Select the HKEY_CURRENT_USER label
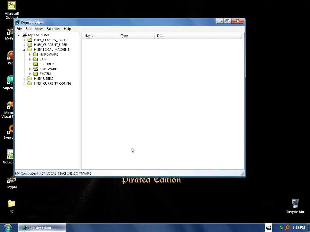The width and height of the screenshot is (310, 232). 51,45
